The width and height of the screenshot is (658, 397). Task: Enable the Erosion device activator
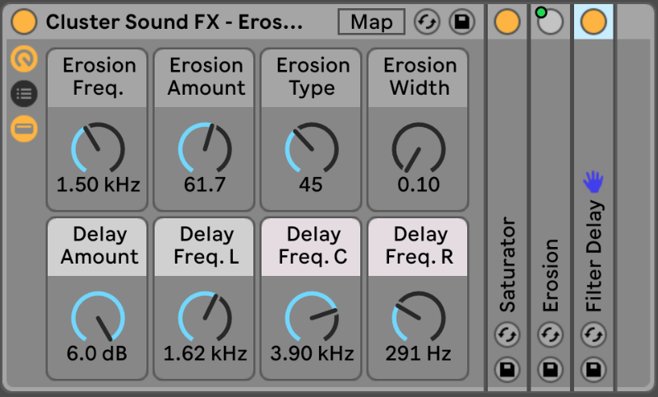[550, 22]
